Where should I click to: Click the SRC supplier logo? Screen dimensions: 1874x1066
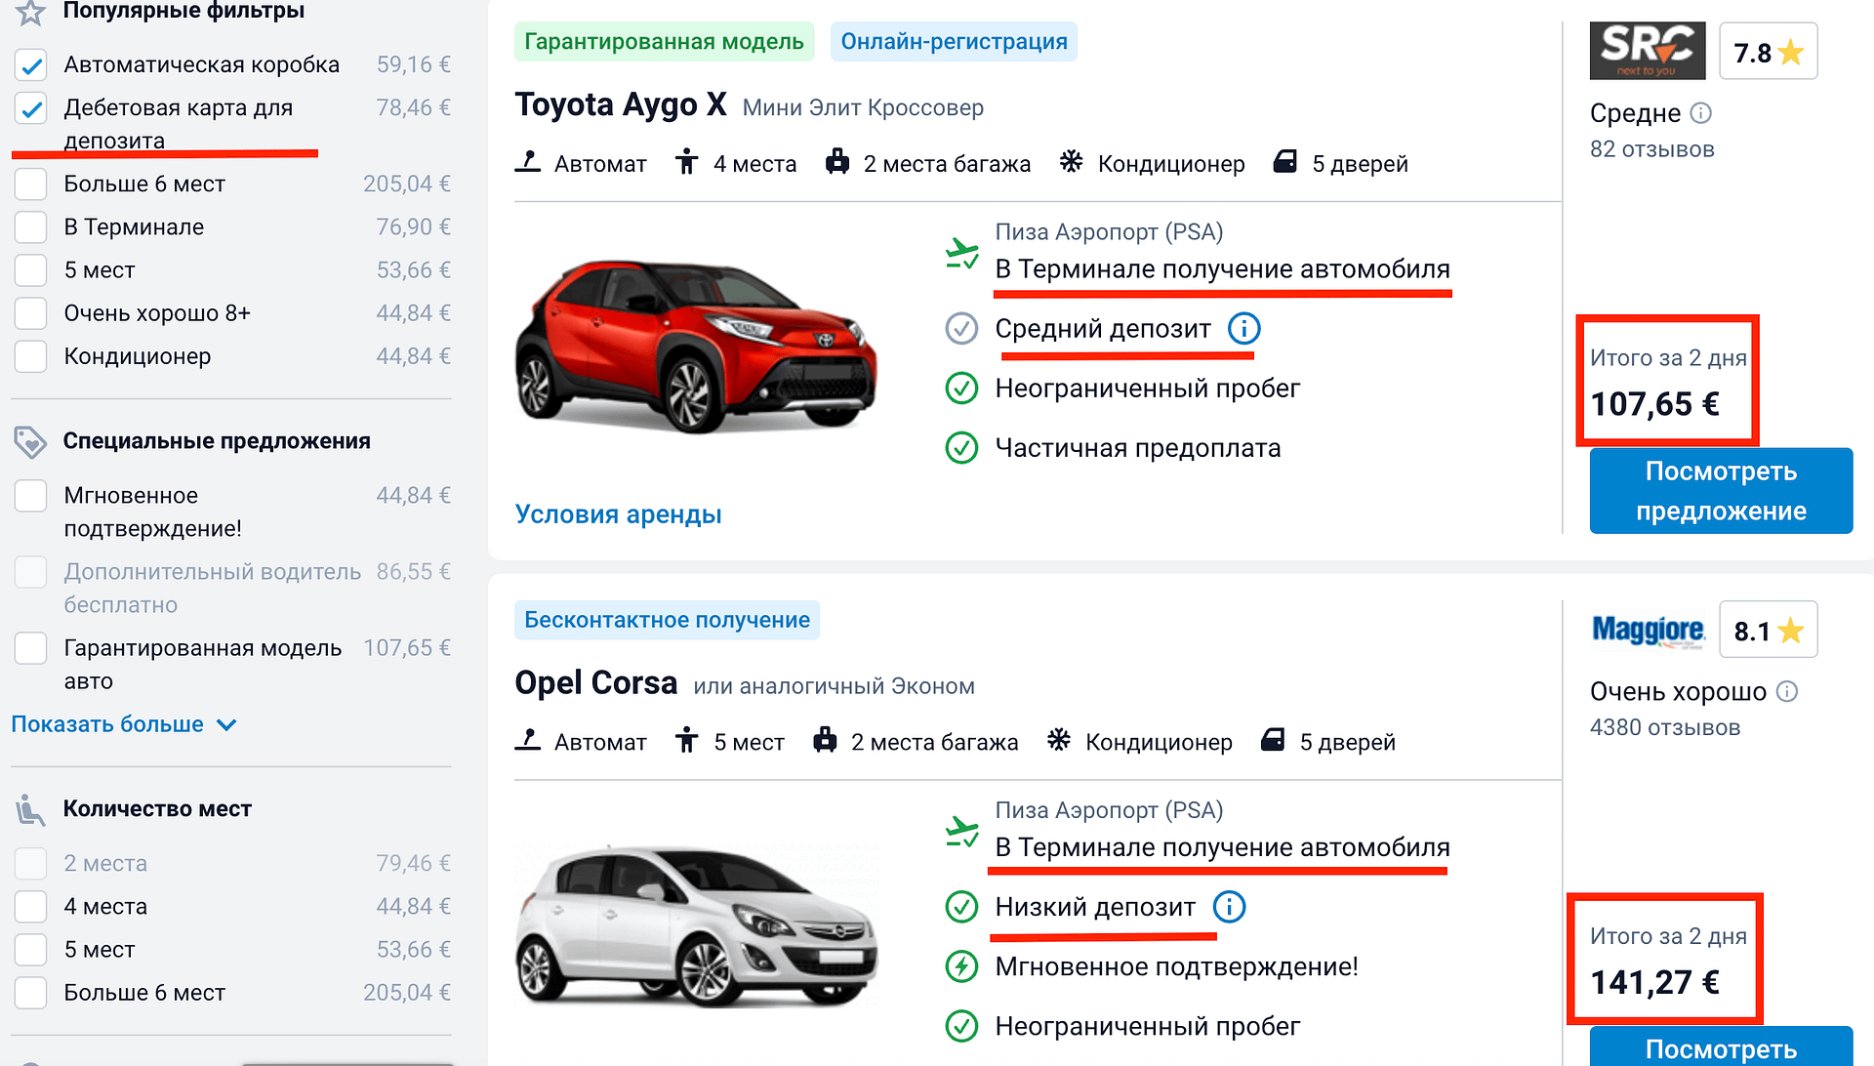tap(1647, 51)
